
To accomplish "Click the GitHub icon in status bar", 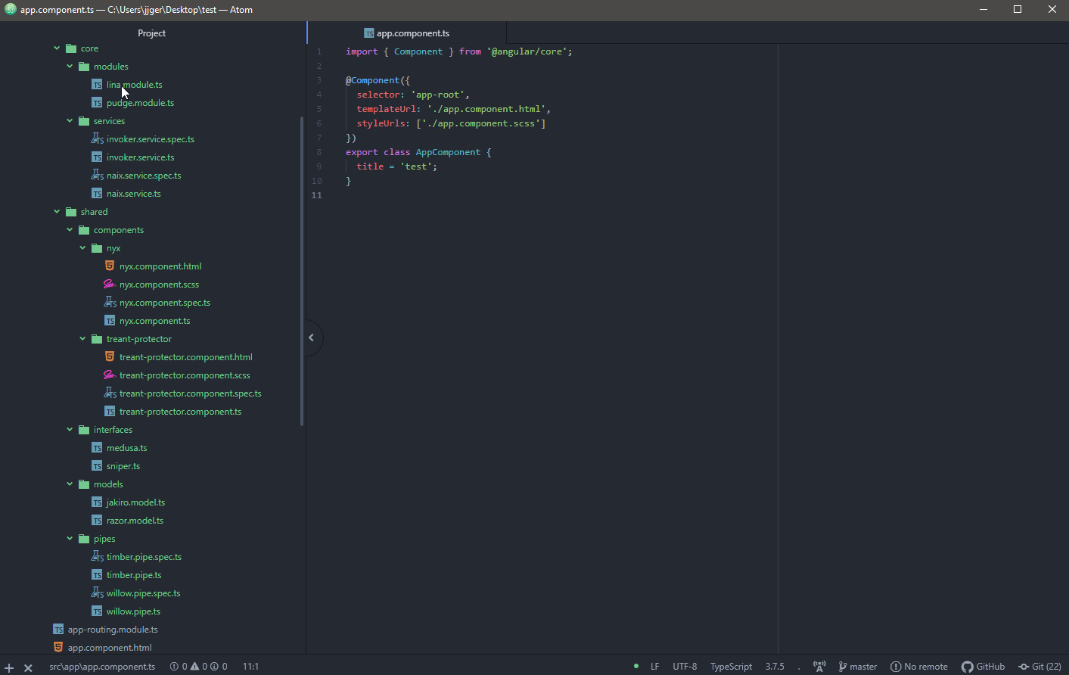I will [x=967, y=667].
